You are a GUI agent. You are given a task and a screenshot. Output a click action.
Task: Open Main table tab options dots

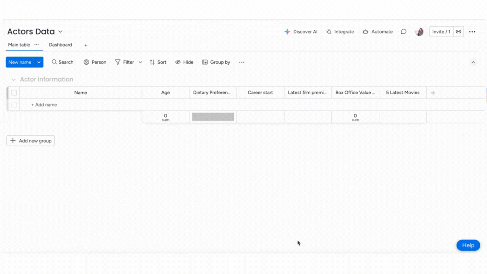click(37, 45)
